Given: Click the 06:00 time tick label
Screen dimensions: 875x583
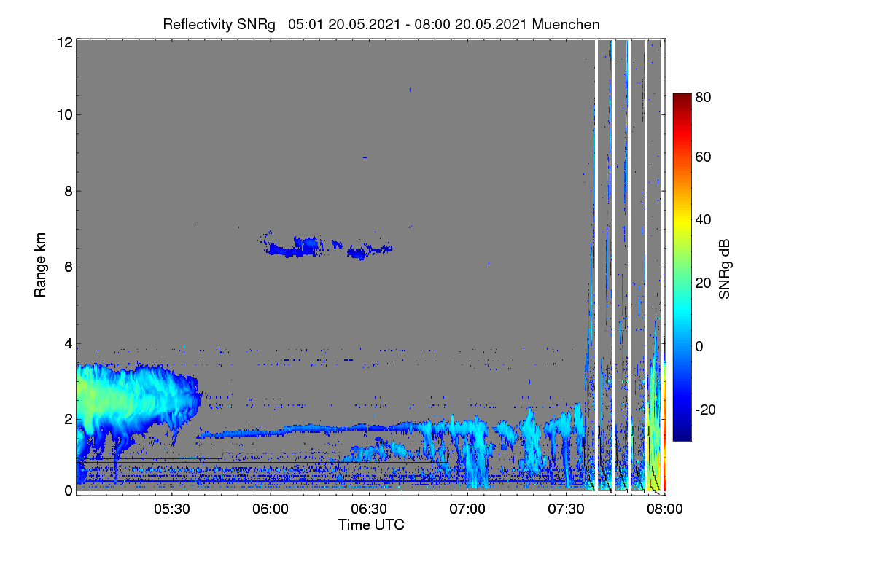Looking at the screenshot, I should coord(271,510).
